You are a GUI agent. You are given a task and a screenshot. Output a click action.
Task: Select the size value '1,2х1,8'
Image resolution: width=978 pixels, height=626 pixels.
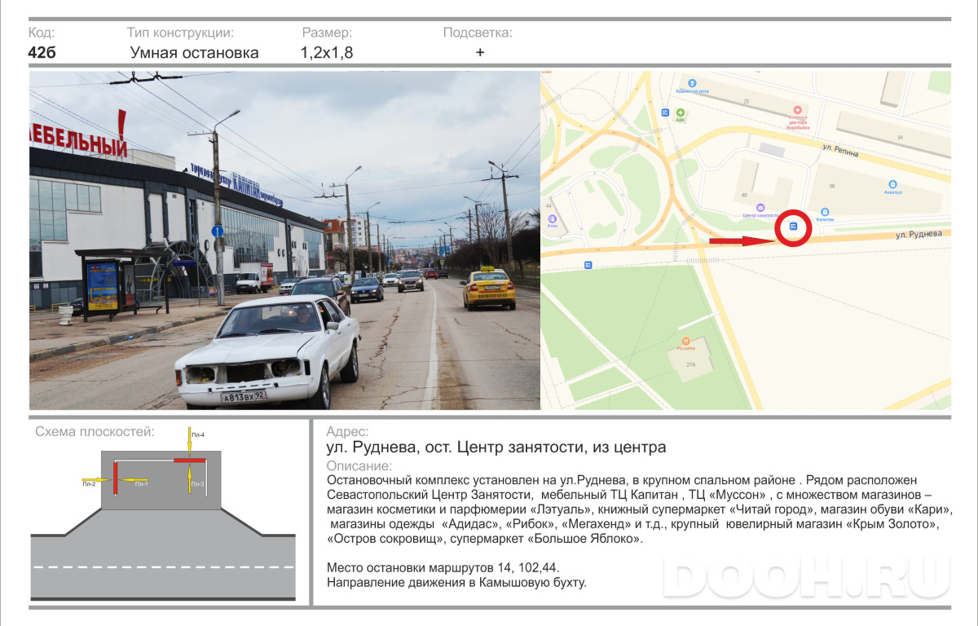coord(327,53)
